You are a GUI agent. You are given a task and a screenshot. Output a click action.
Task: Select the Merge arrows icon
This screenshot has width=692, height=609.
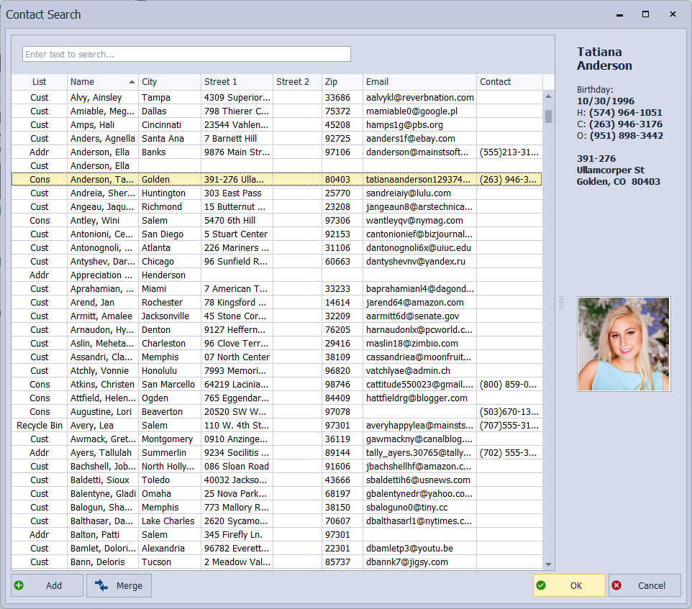(x=101, y=585)
